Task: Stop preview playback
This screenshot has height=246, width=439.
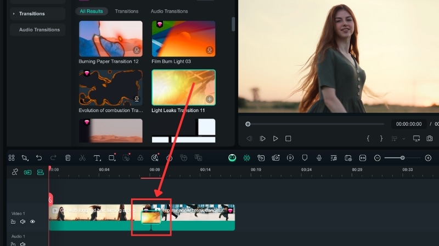Action: (x=288, y=139)
